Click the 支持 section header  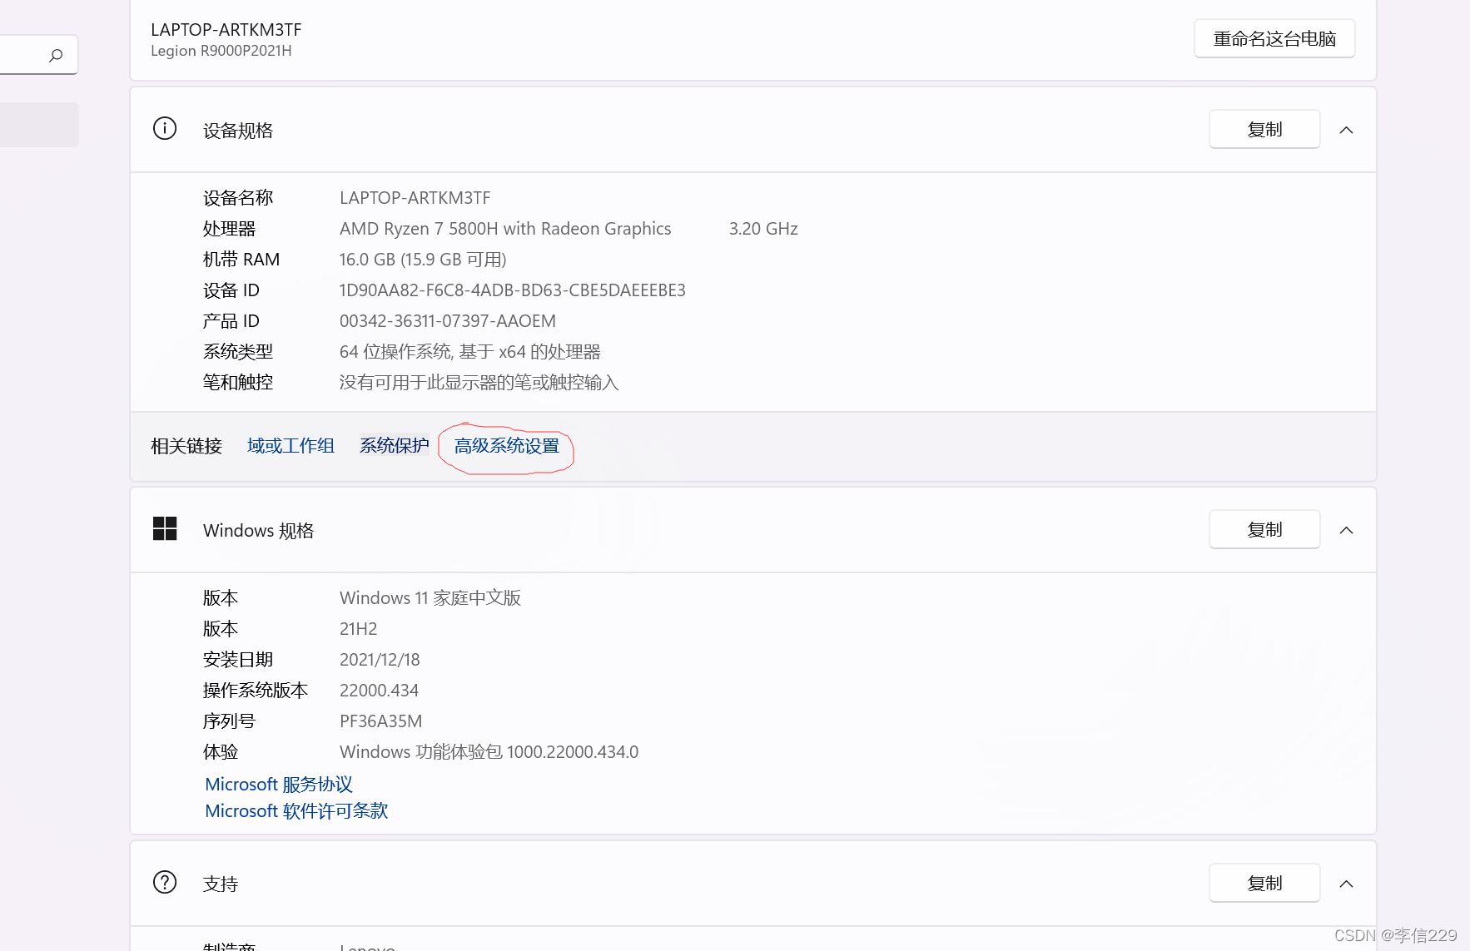[x=752, y=884]
